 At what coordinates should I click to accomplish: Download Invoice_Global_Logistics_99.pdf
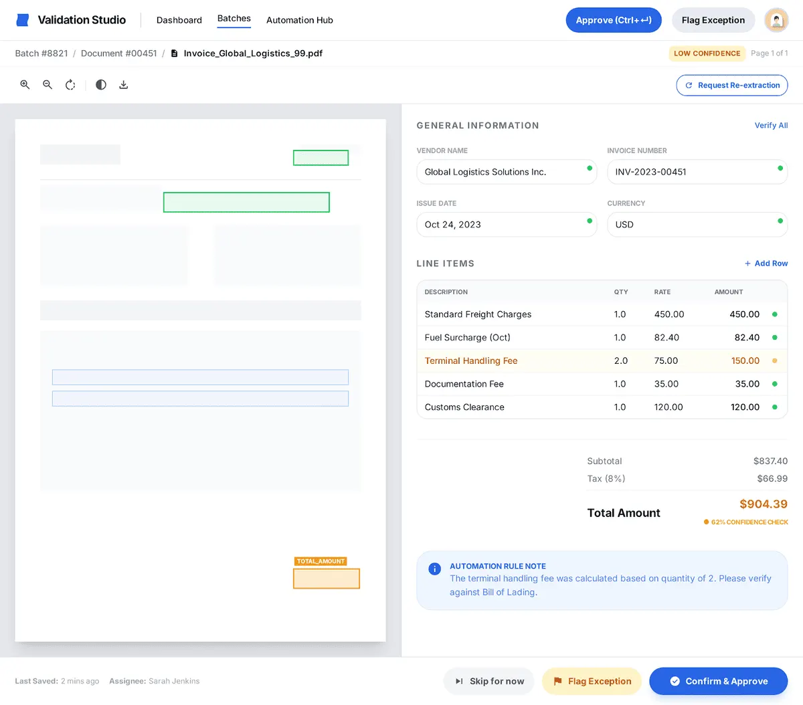124,85
